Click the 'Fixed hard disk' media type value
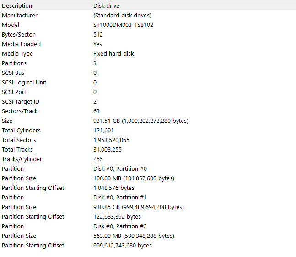The width and height of the screenshot is (296, 257). pos(113,53)
